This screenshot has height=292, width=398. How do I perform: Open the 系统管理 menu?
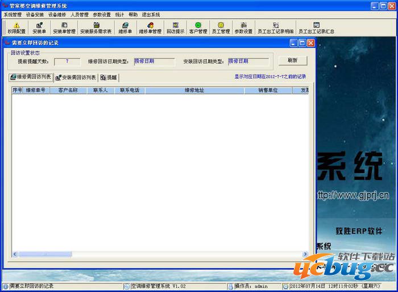pos(13,14)
